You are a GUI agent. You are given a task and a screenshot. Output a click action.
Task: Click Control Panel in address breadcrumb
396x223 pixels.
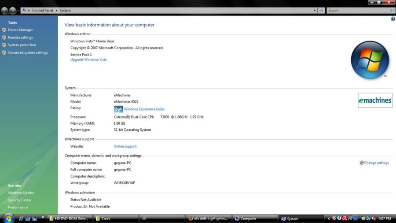[x=42, y=11]
